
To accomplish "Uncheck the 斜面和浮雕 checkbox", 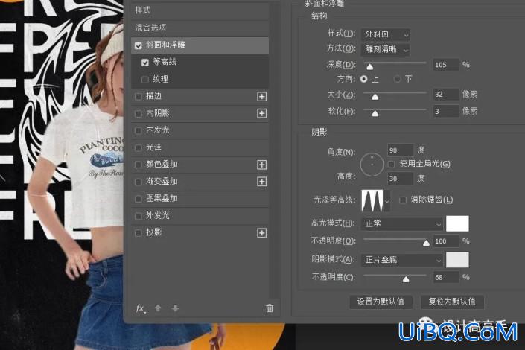I will pos(139,45).
